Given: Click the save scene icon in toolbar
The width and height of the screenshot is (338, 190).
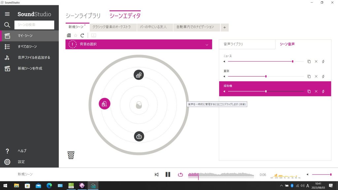Looking at the screenshot, I should pyautogui.click(x=69, y=35).
